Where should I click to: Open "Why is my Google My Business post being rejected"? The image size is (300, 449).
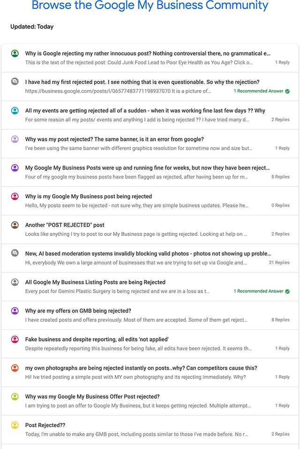[89, 196]
